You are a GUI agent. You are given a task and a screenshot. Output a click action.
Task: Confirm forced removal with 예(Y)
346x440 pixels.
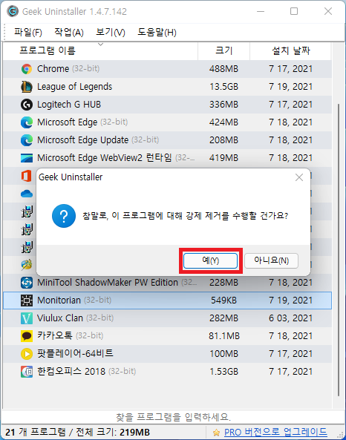(210, 260)
